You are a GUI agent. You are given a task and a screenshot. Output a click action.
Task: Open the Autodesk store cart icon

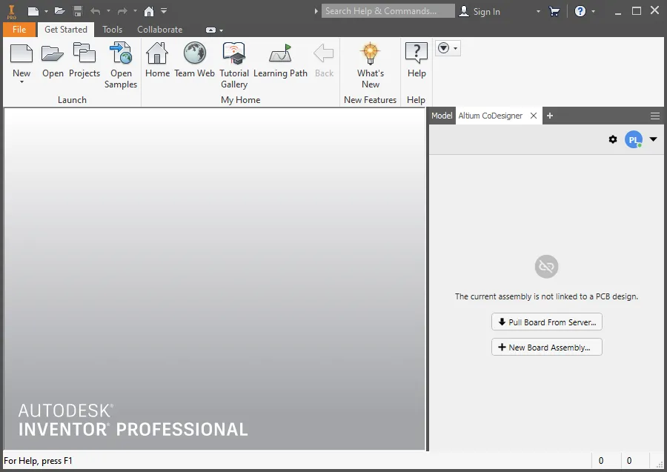(554, 11)
